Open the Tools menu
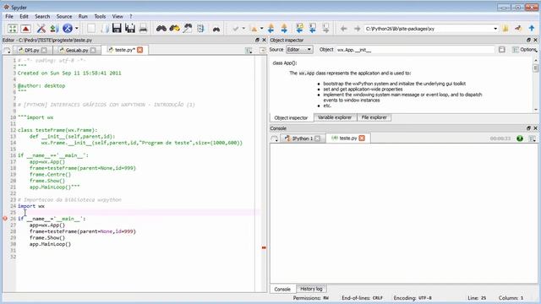This screenshot has height=304, width=541. 100,16
